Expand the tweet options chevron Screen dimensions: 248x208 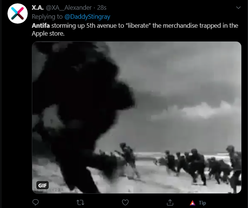pos(238,7)
